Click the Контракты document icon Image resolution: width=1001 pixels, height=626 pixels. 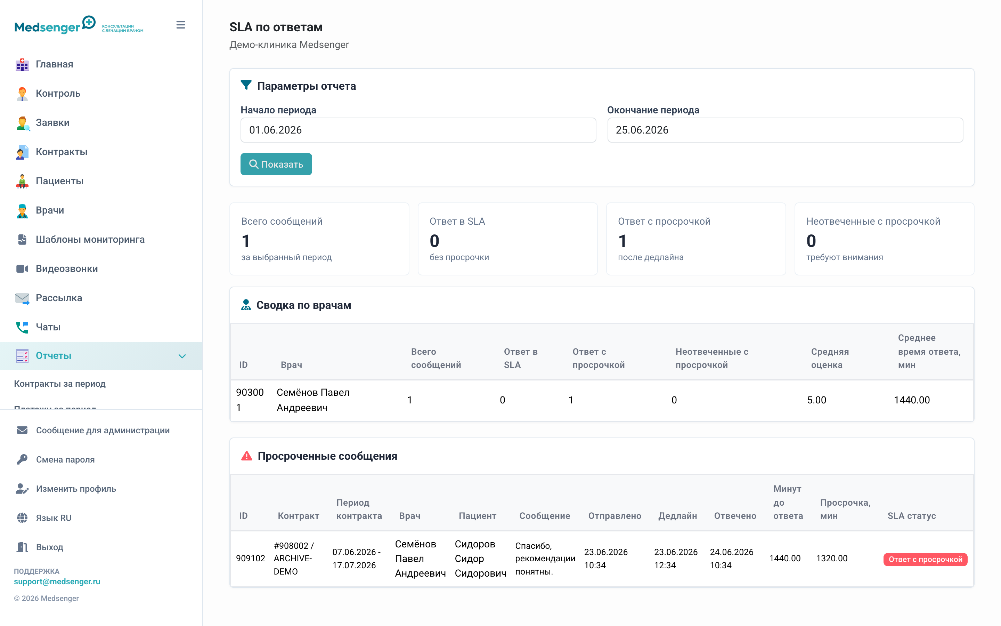click(22, 152)
